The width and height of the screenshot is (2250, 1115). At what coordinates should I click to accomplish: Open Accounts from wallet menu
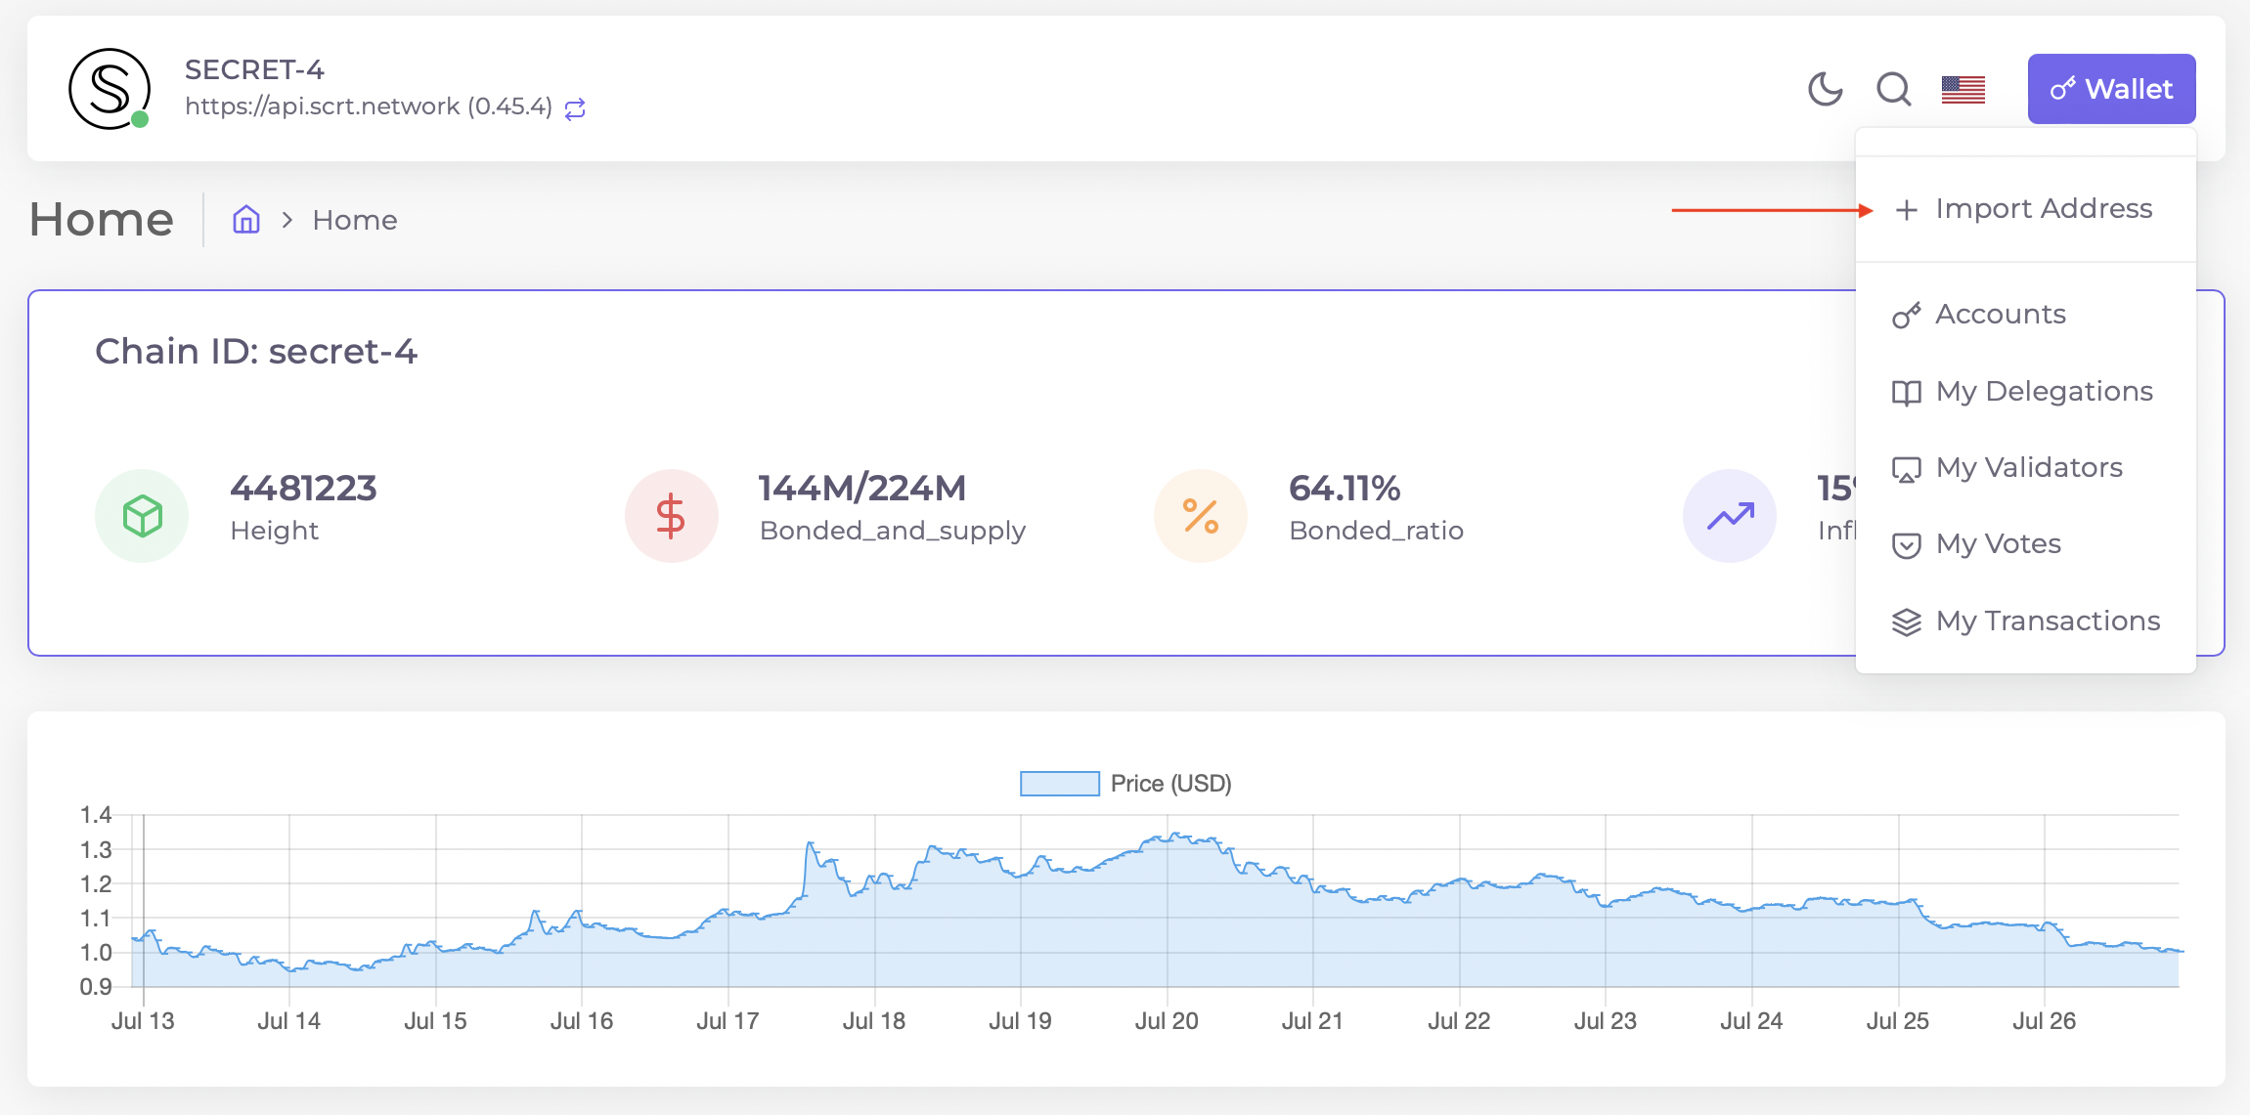(2000, 315)
